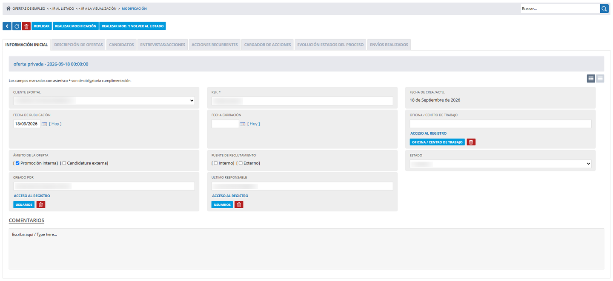613x281 pixels.
Task: Open Cargador de Acciones tab
Action: click(x=268, y=45)
